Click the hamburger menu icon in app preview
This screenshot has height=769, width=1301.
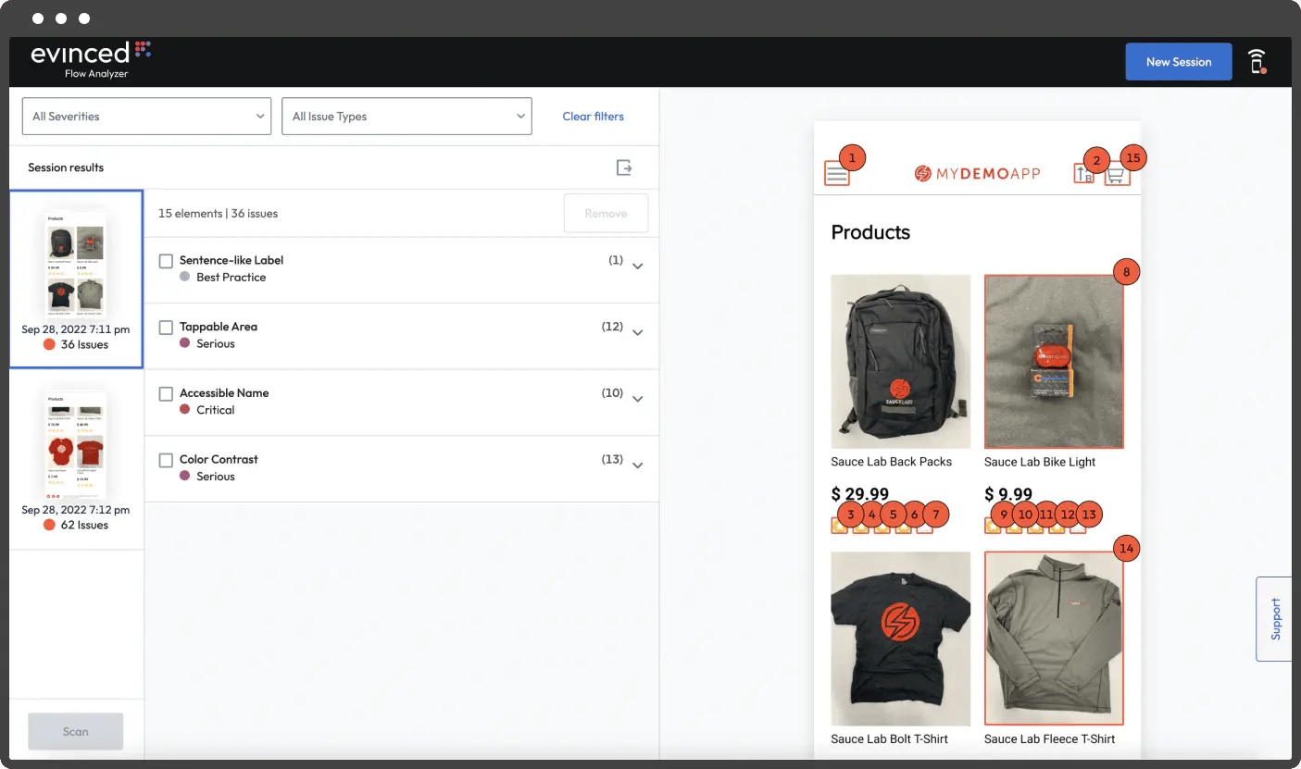[x=836, y=174]
